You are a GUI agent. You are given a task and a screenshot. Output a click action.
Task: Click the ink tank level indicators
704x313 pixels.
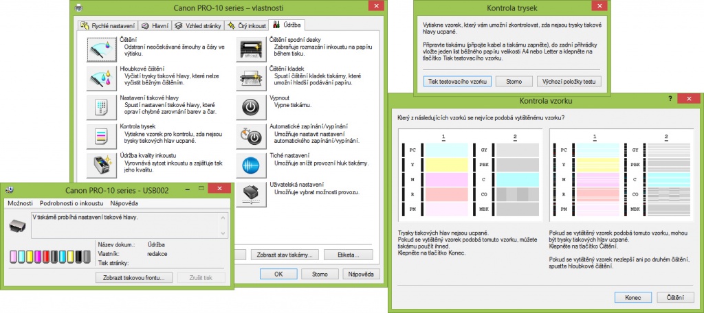[x=50, y=257]
